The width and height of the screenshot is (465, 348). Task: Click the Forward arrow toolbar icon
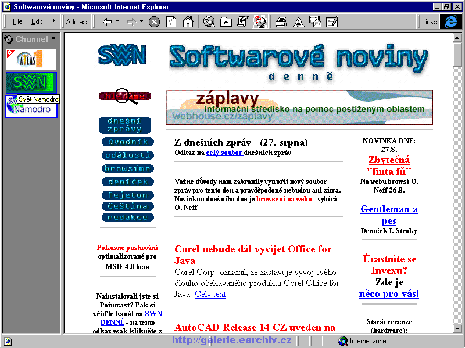pyautogui.click(x=131, y=21)
